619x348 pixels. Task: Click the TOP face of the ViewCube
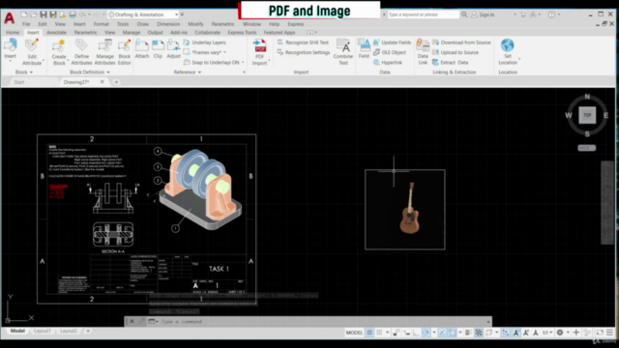pyautogui.click(x=587, y=115)
